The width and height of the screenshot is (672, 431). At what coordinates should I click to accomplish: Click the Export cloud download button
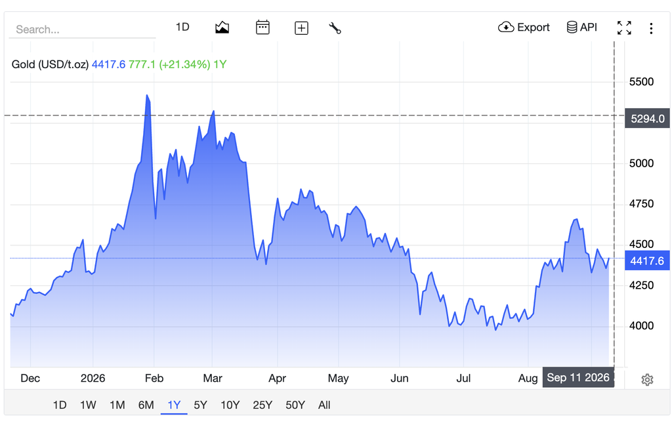pos(524,28)
